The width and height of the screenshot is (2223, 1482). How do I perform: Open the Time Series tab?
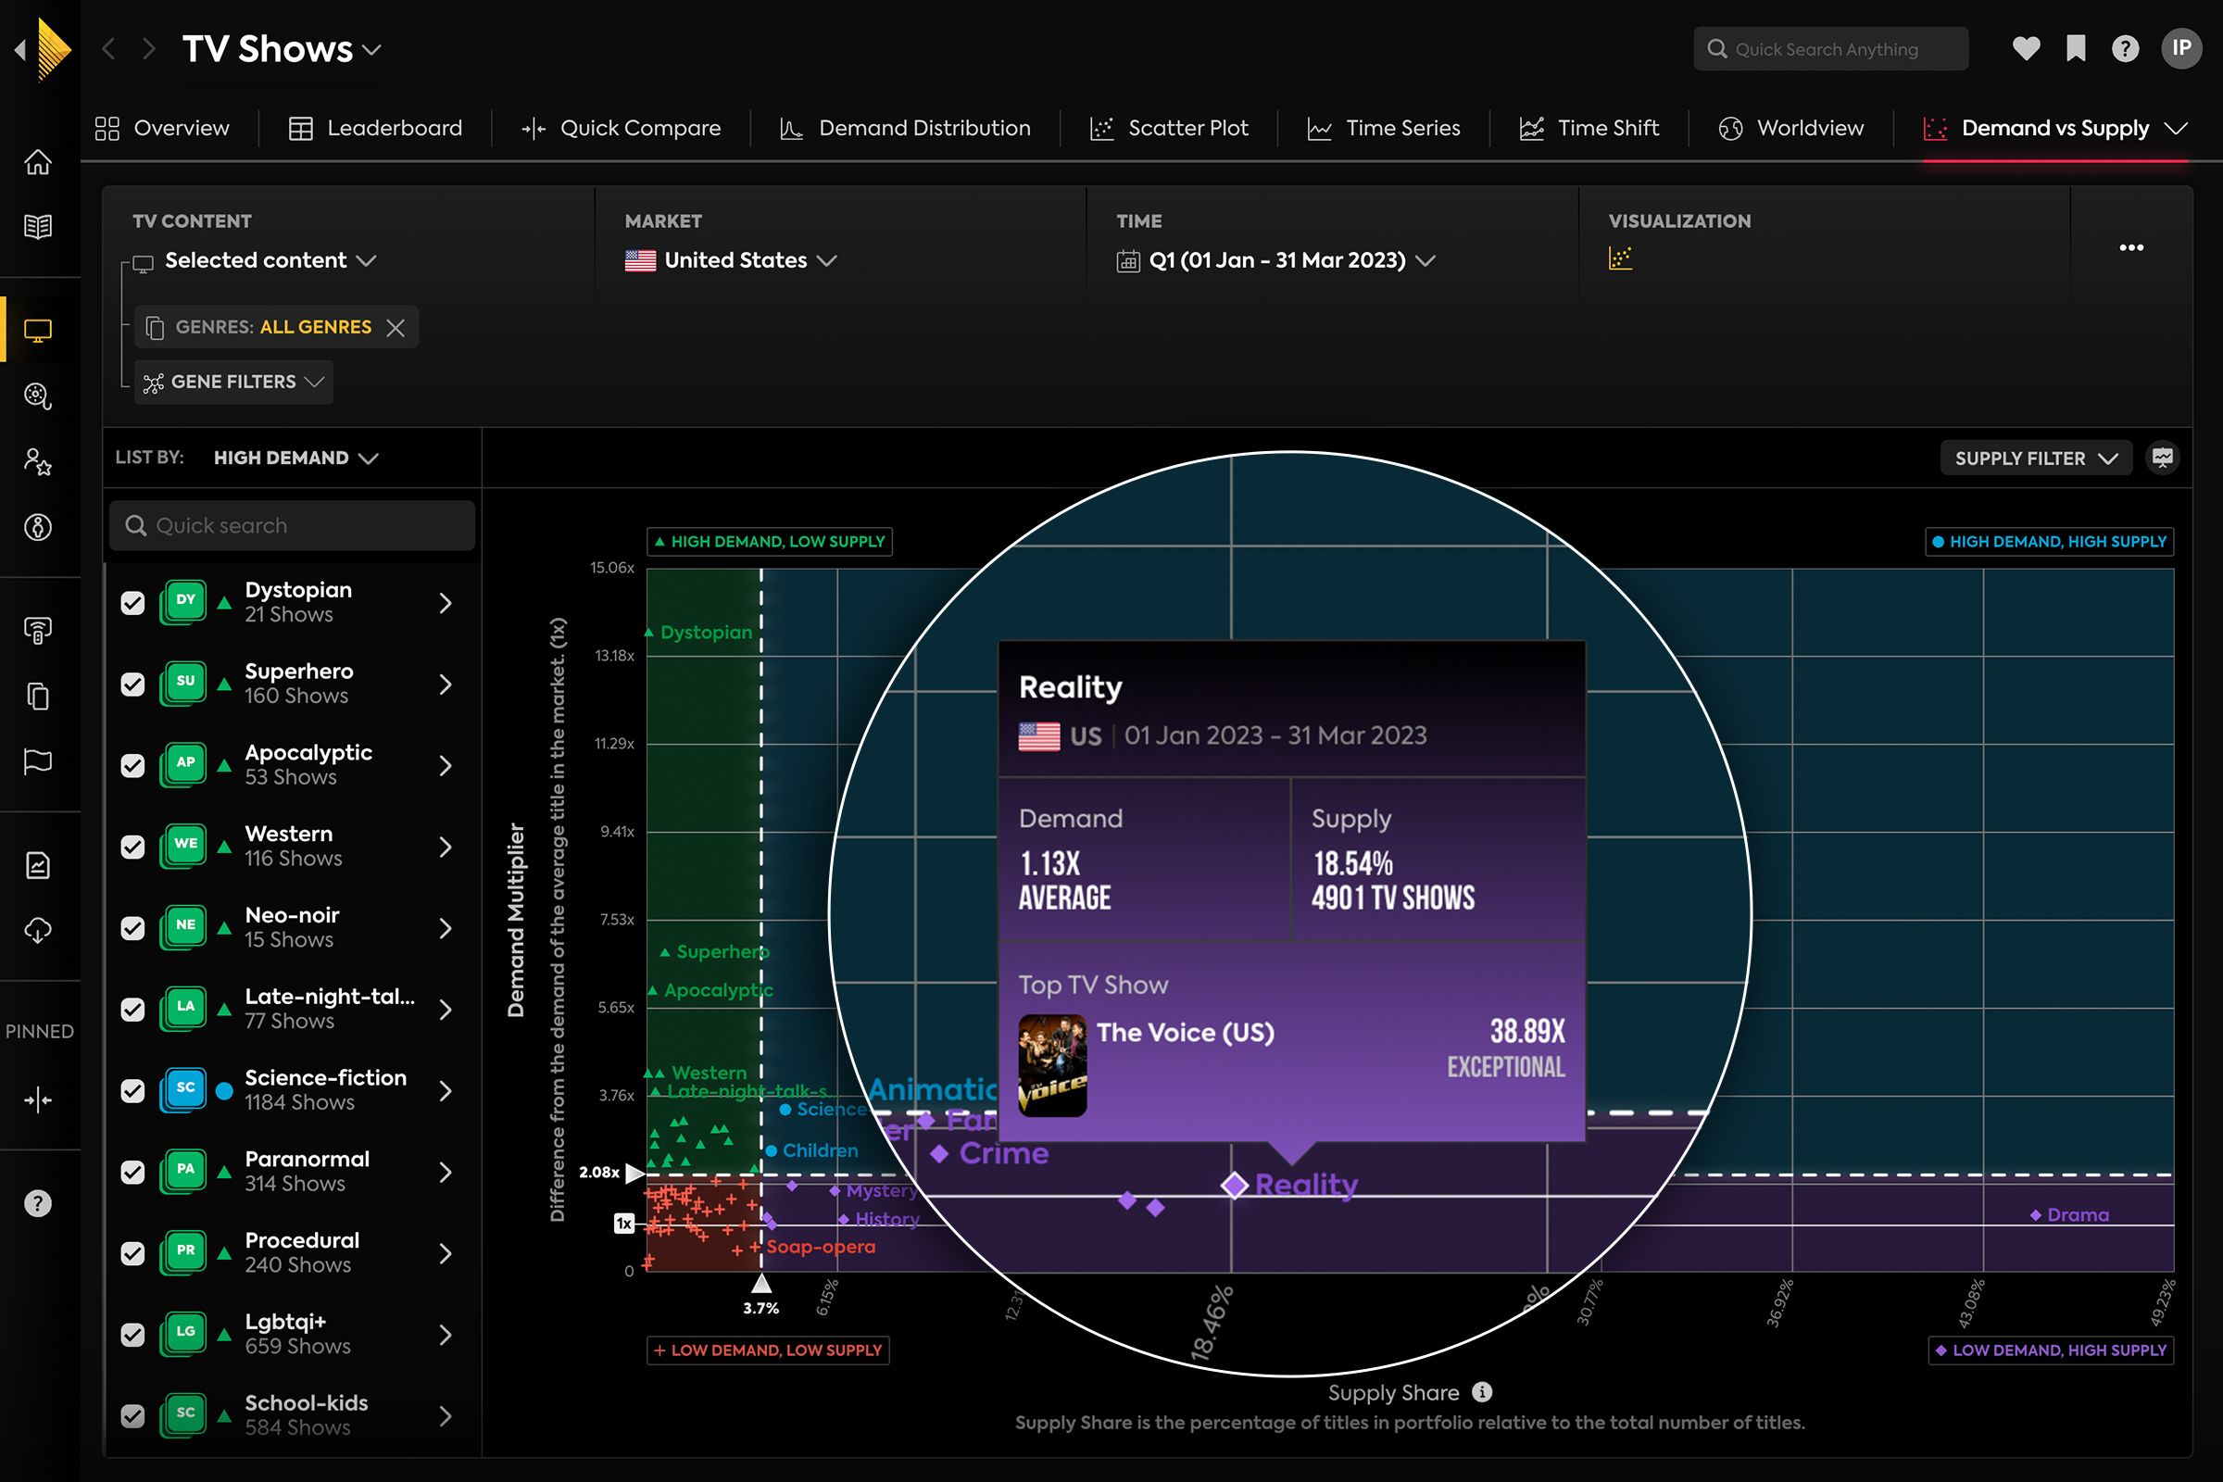click(1385, 128)
